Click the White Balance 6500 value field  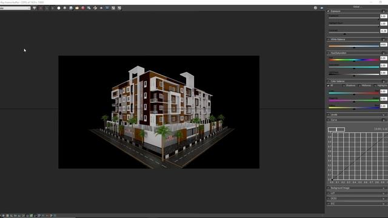pos(384,44)
